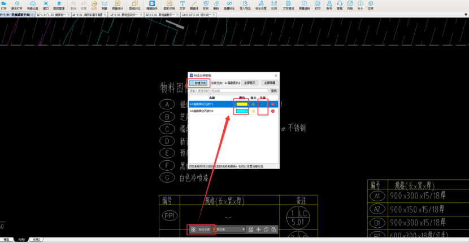Set A1福鼎黑仿石砖18 as current category
The image size is (469, 243).
(x=263, y=111)
